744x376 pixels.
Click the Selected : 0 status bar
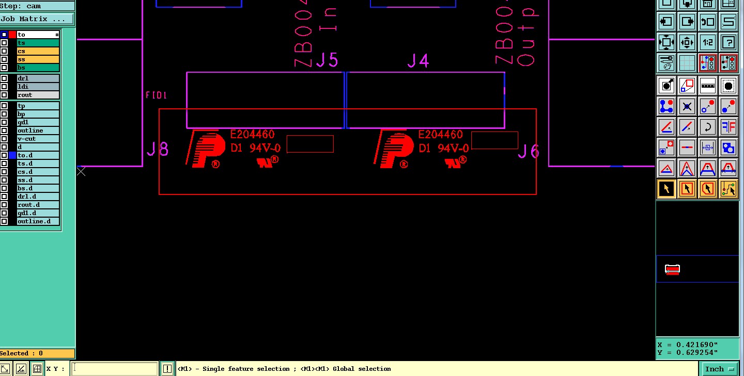pos(37,353)
